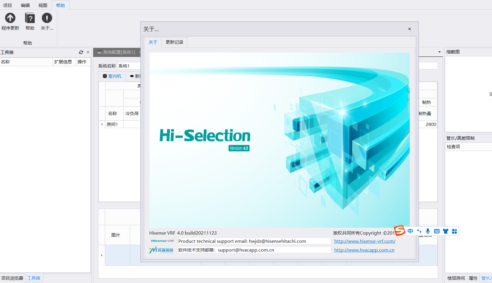492x283 pixels.
Task: Select the 室内机 tab
Action: pos(112,76)
